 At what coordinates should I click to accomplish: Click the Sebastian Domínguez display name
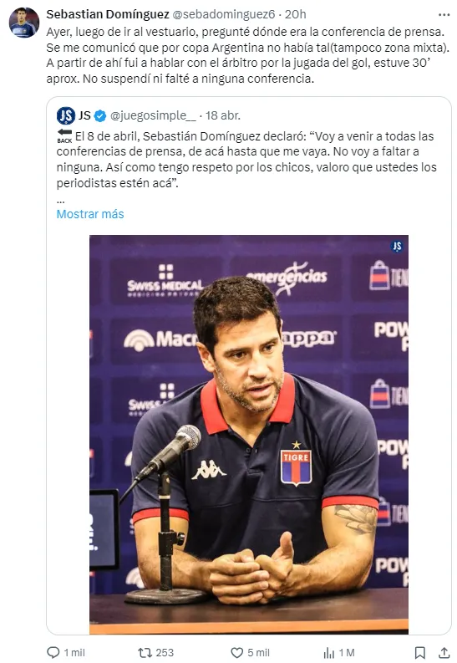tap(108, 14)
